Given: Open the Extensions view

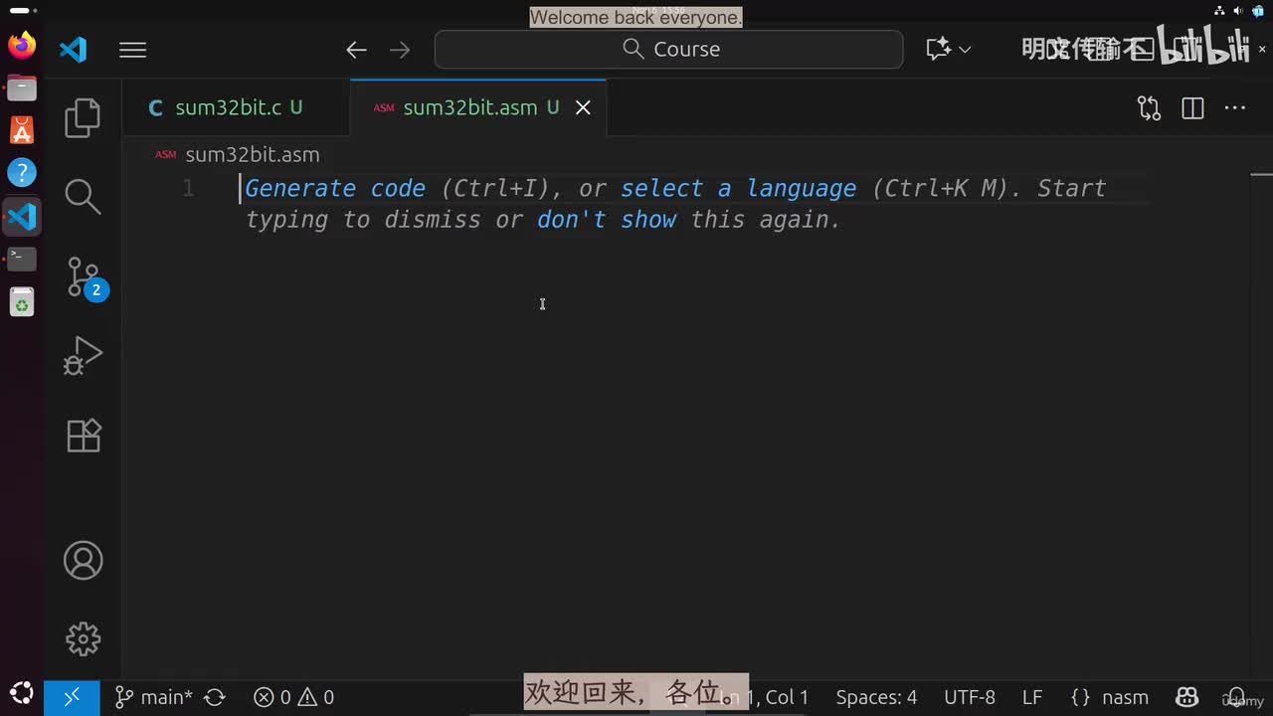Looking at the screenshot, I should (x=83, y=436).
